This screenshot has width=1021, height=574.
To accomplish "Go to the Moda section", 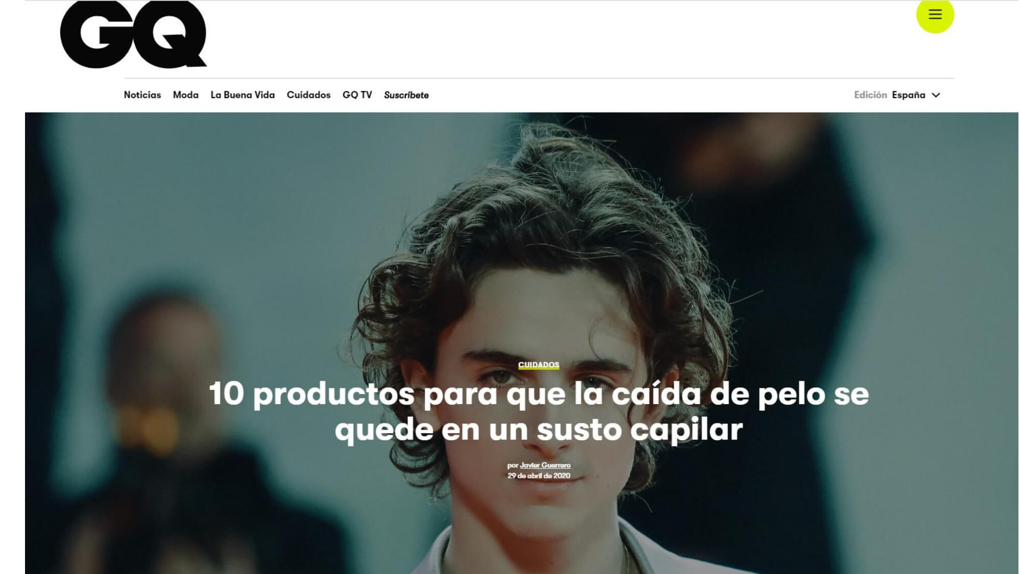I will pyautogui.click(x=185, y=95).
